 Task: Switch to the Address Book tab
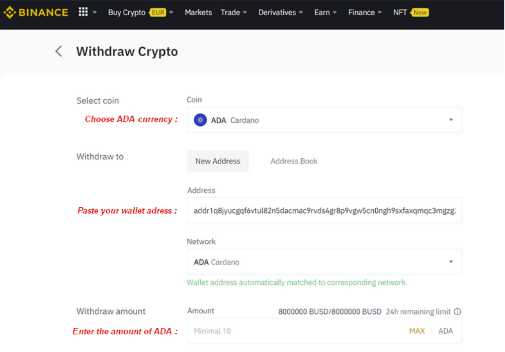coord(294,161)
